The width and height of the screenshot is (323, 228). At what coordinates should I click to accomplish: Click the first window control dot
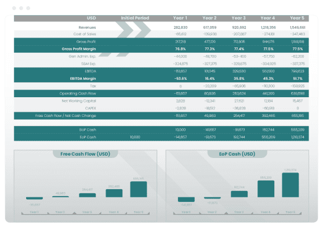click(x=14, y=8)
